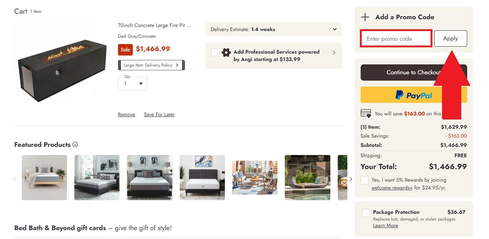489x239 pixels.
Task: Select the PayPal payment logo
Action: (414, 95)
